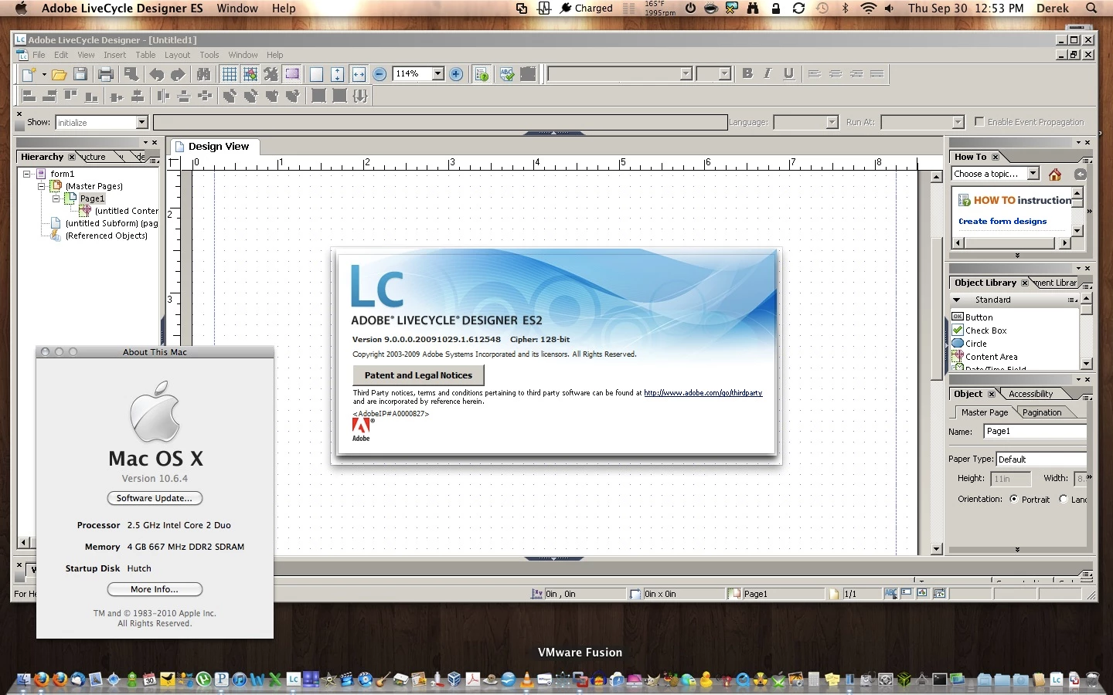Select the Portrait orientation radio button

[x=1013, y=499]
